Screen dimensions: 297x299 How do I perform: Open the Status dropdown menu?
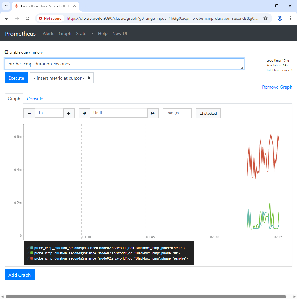(84, 34)
